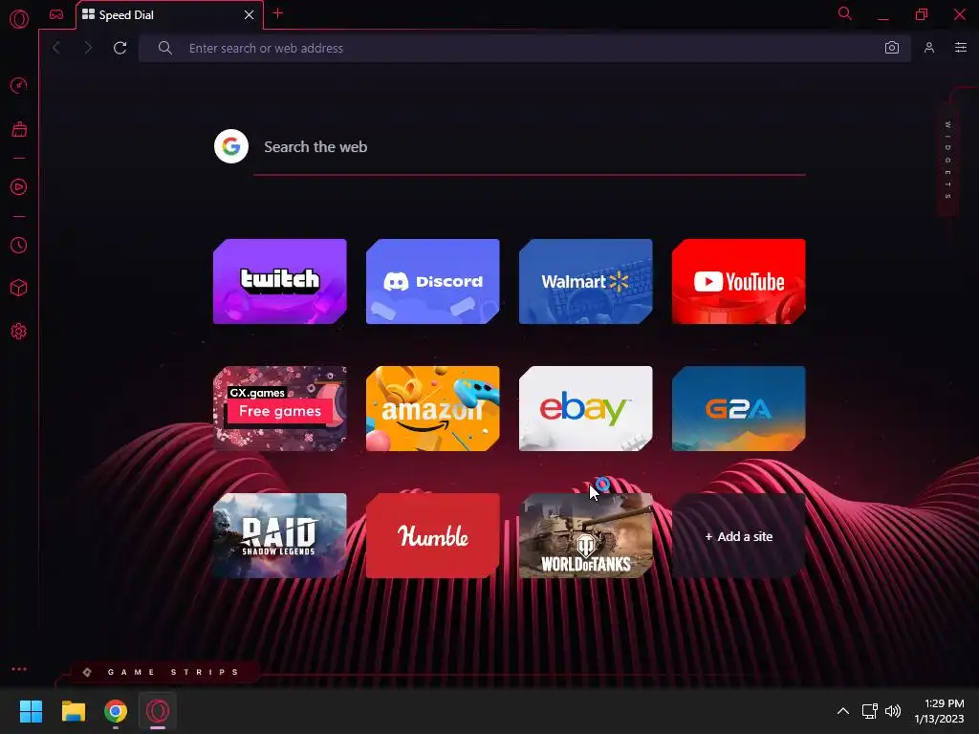The height and width of the screenshot is (734, 979).
Task: Reload the page
Action: pyautogui.click(x=120, y=48)
